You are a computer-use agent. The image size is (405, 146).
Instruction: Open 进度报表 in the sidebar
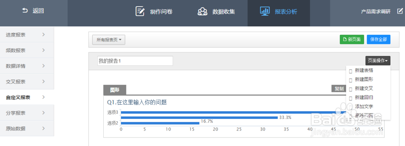click(27, 34)
